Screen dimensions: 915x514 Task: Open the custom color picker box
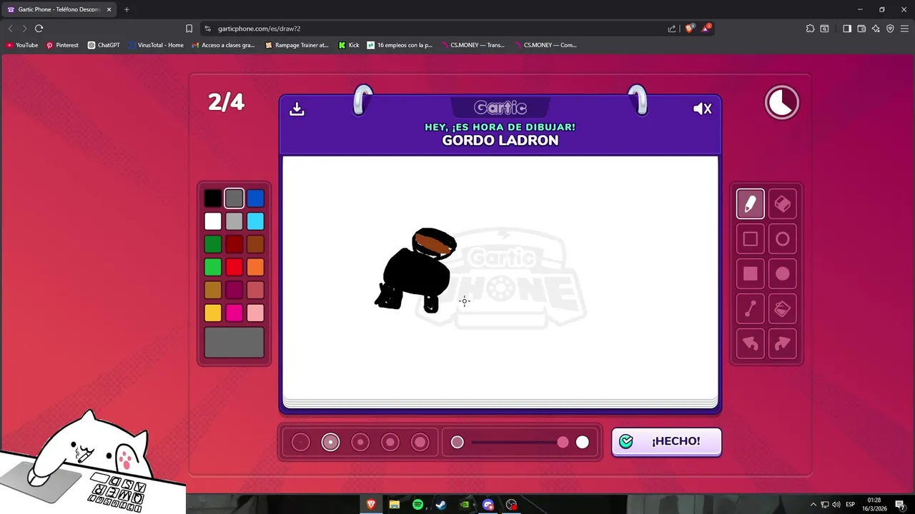pos(234,343)
